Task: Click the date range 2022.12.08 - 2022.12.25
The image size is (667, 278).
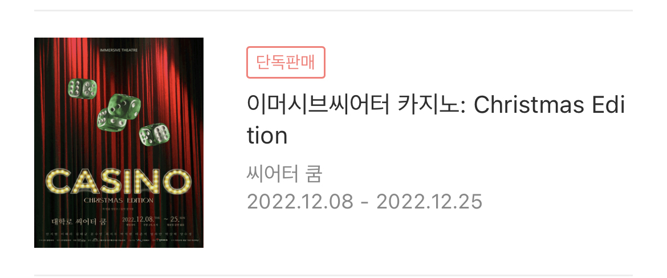Action: coord(364,202)
